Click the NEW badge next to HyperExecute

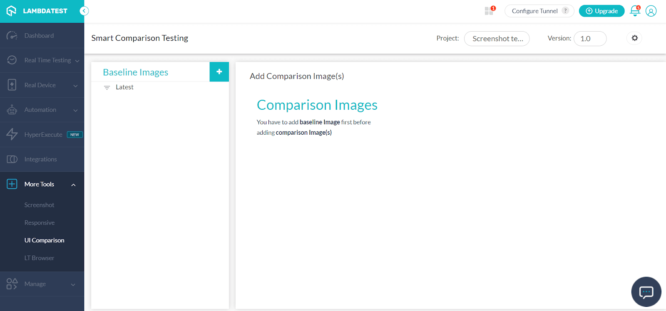tap(75, 135)
